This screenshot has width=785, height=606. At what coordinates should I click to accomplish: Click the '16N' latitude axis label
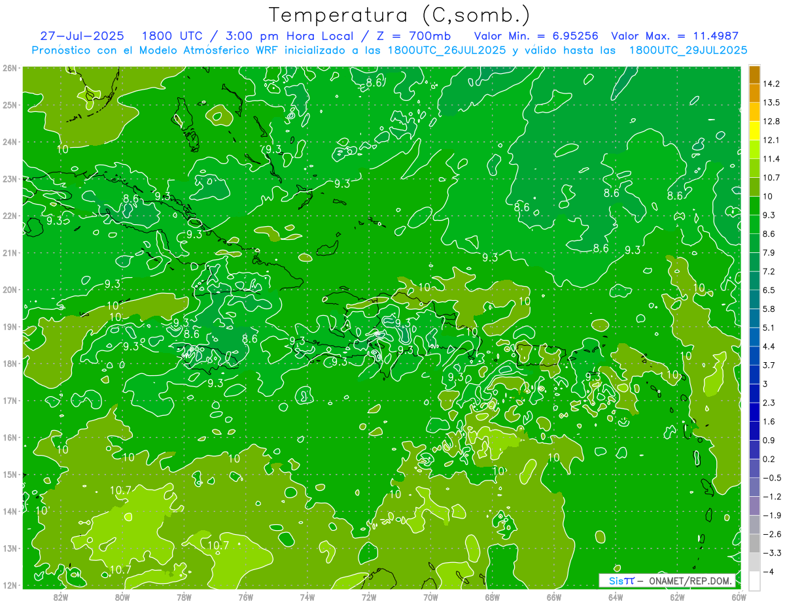pos(10,437)
